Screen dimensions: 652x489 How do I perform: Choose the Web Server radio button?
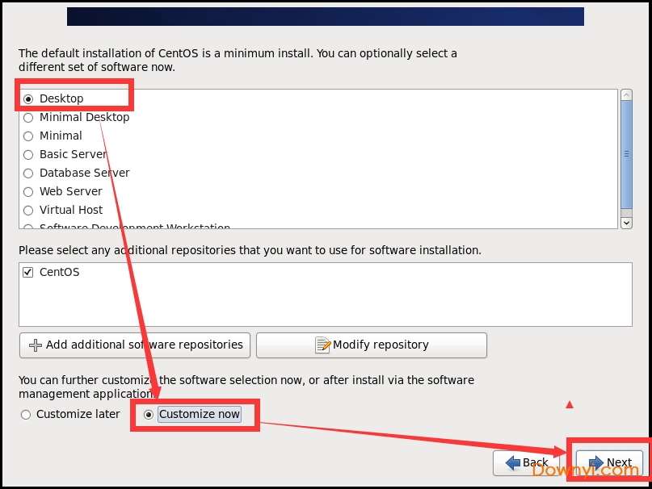coord(28,191)
